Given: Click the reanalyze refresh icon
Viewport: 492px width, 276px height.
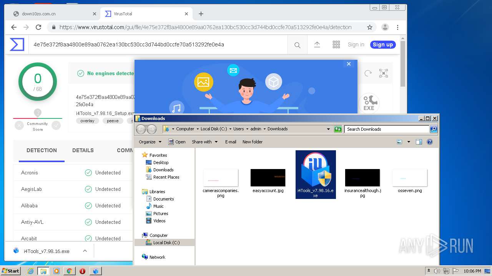Looking at the screenshot, I should 368,73.
